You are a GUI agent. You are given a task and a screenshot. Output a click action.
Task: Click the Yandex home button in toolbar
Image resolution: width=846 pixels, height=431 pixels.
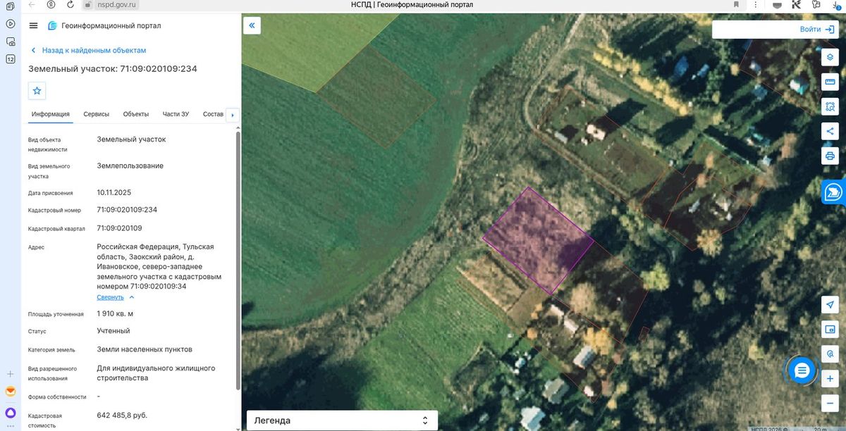tap(51, 4)
